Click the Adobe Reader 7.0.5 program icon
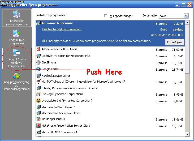Image resolution: width=194 pixels, height=141 pixels. click(38, 49)
